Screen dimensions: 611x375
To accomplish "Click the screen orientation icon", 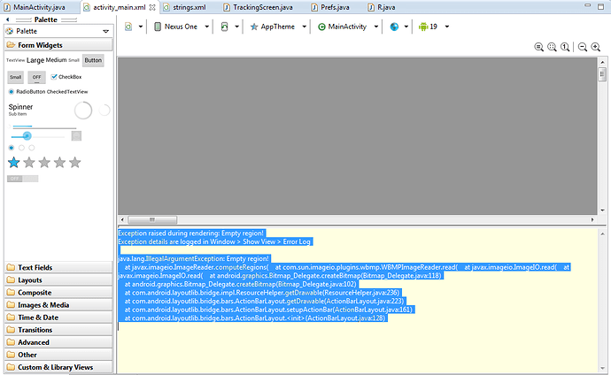I will (x=225, y=27).
